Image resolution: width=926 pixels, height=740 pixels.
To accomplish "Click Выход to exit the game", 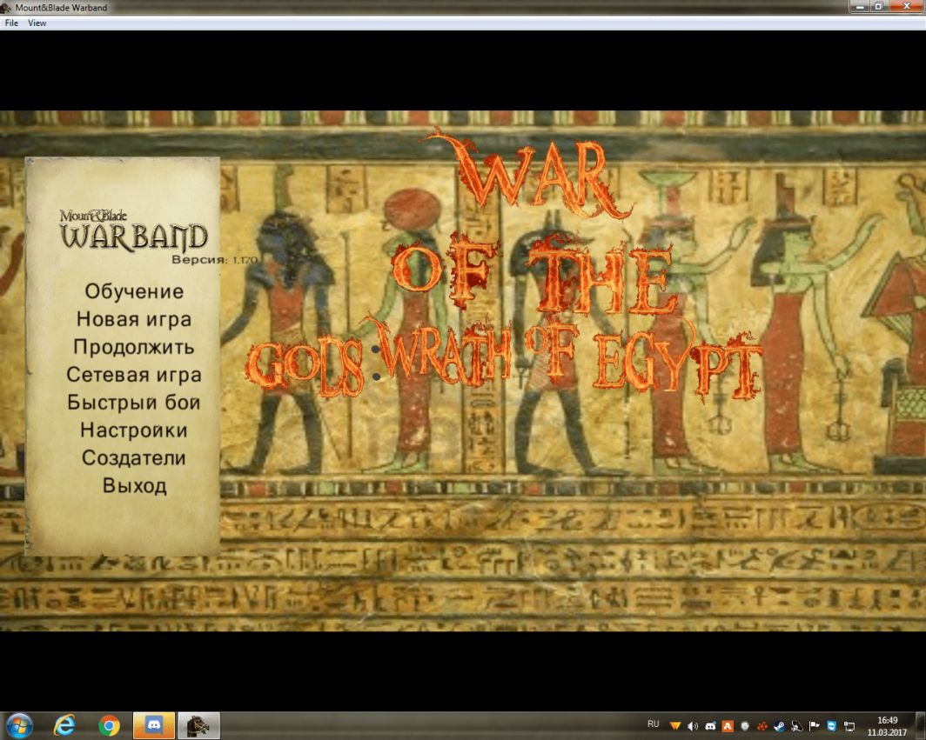I will coord(134,486).
